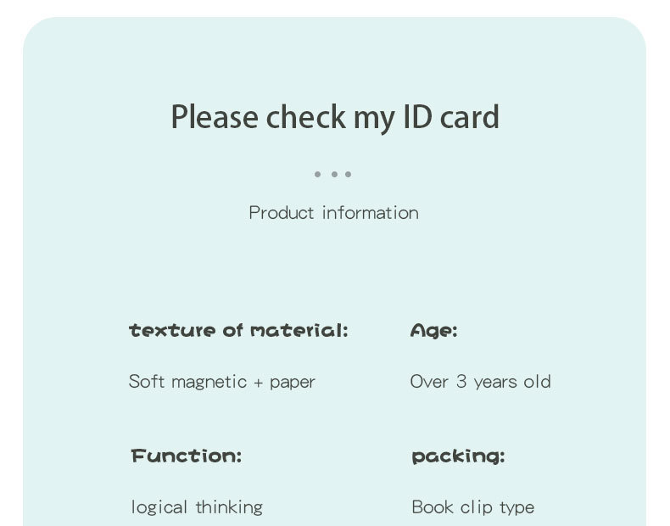Screen dimensions: 670x526
Task: Click the "texture of material:" label
Action: point(238,330)
